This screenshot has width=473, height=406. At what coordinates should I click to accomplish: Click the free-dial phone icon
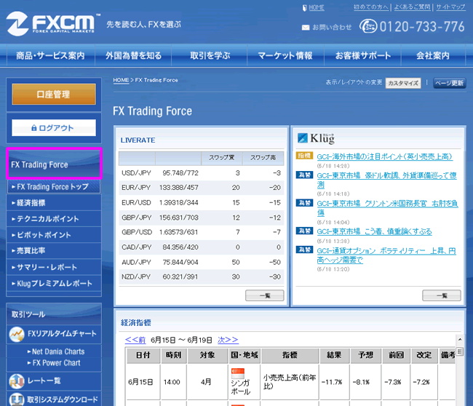(x=368, y=26)
